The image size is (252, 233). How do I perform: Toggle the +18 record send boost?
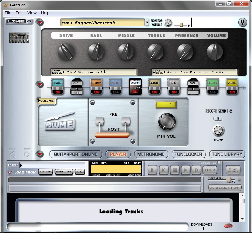point(218,119)
